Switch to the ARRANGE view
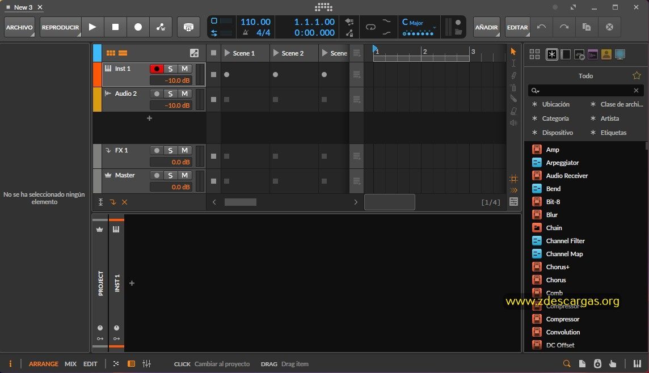This screenshot has width=649, height=373. coord(44,364)
